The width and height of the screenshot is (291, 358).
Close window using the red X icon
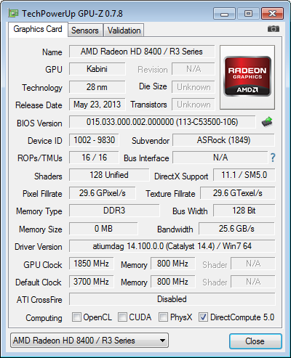pos(272,14)
